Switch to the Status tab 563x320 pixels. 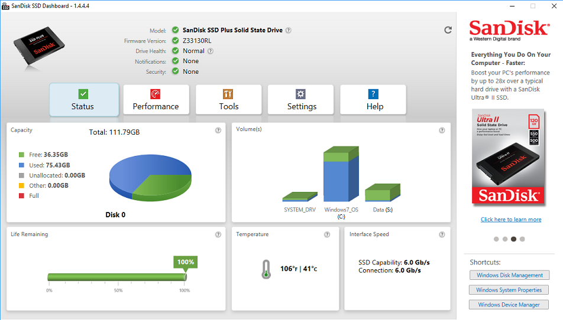(84, 100)
